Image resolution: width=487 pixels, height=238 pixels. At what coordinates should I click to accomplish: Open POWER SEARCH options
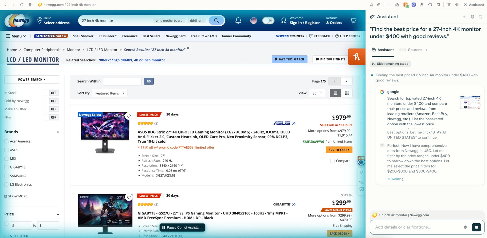32,80
